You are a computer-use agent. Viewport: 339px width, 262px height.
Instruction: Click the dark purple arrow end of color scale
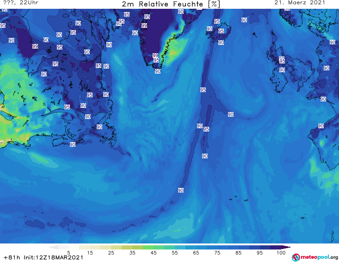coord(286,247)
